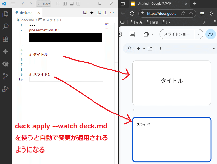Image resolution: width=217 pixels, height=164 pixels.
Task: Click deck.md in the breadcrumb
Action: [27, 20]
